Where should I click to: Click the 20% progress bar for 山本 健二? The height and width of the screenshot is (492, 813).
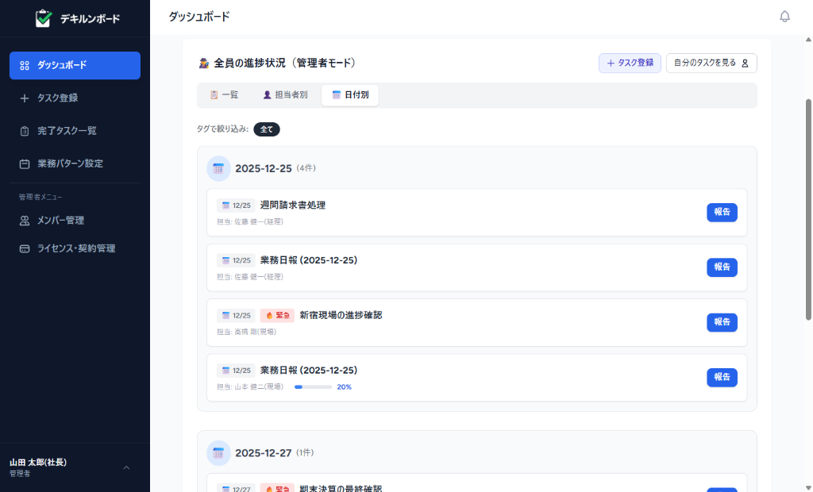(x=313, y=387)
